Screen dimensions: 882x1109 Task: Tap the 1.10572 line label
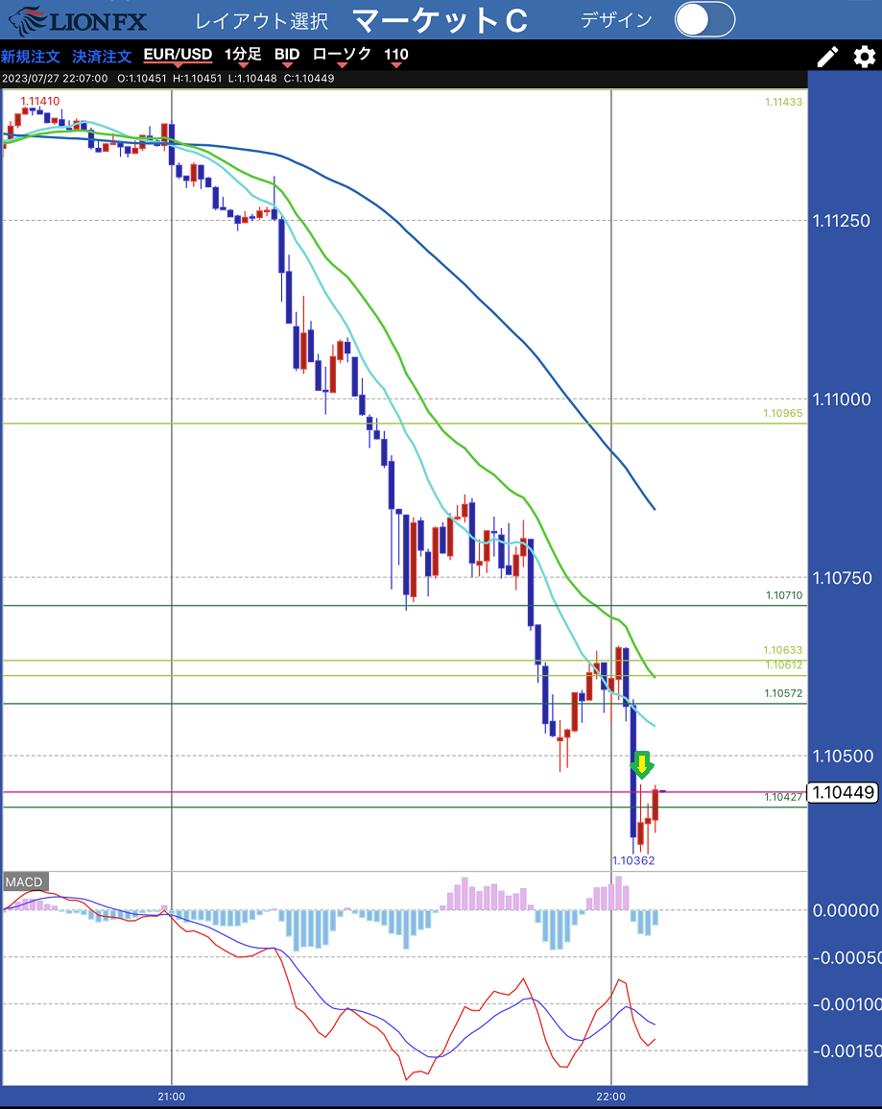tap(784, 694)
